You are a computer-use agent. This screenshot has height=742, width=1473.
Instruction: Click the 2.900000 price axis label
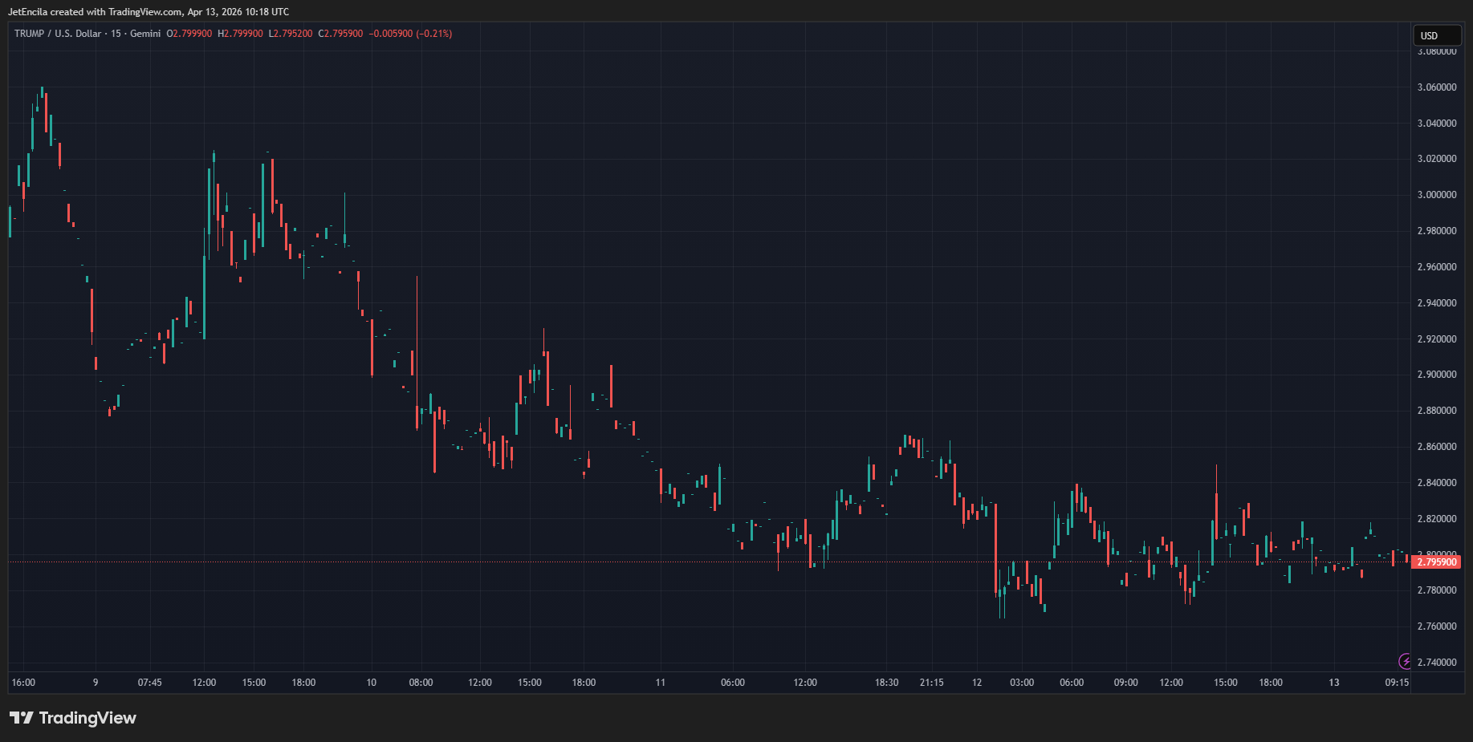[x=1436, y=375]
